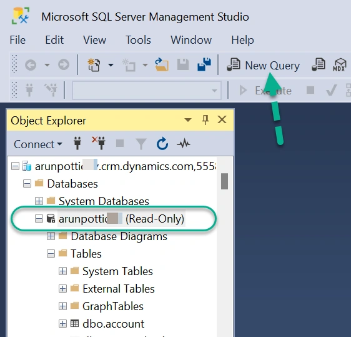Screen dimensions: 351x337
Task: Open the Save All icon in toolbar
Action: [204, 65]
